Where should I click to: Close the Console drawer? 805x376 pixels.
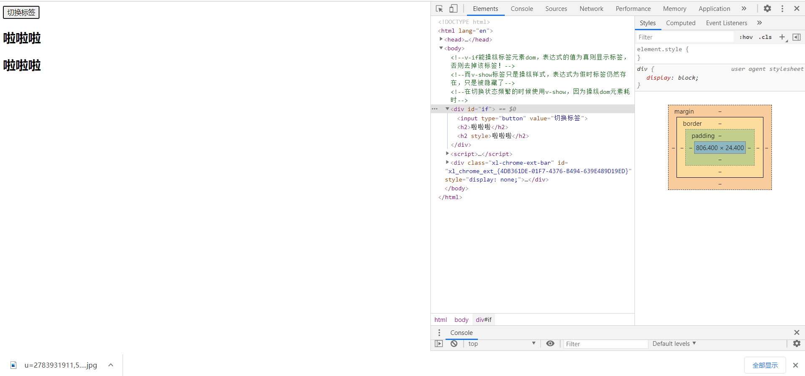pos(797,332)
